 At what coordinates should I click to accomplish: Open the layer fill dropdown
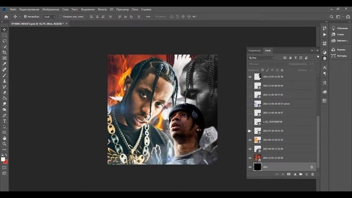312,70
